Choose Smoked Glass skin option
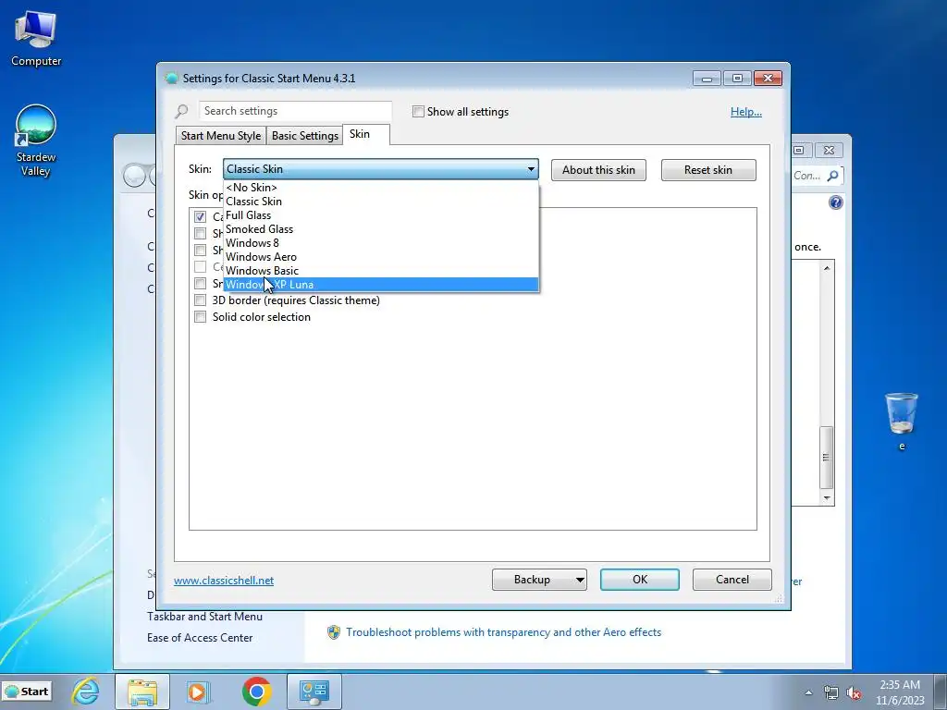Image resolution: width=947 pixels, height=710 pixels. point(380,229)
